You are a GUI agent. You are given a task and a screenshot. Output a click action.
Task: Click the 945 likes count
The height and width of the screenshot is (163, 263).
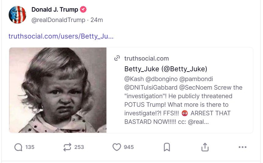pyautogui.click(x=129, y=147)
